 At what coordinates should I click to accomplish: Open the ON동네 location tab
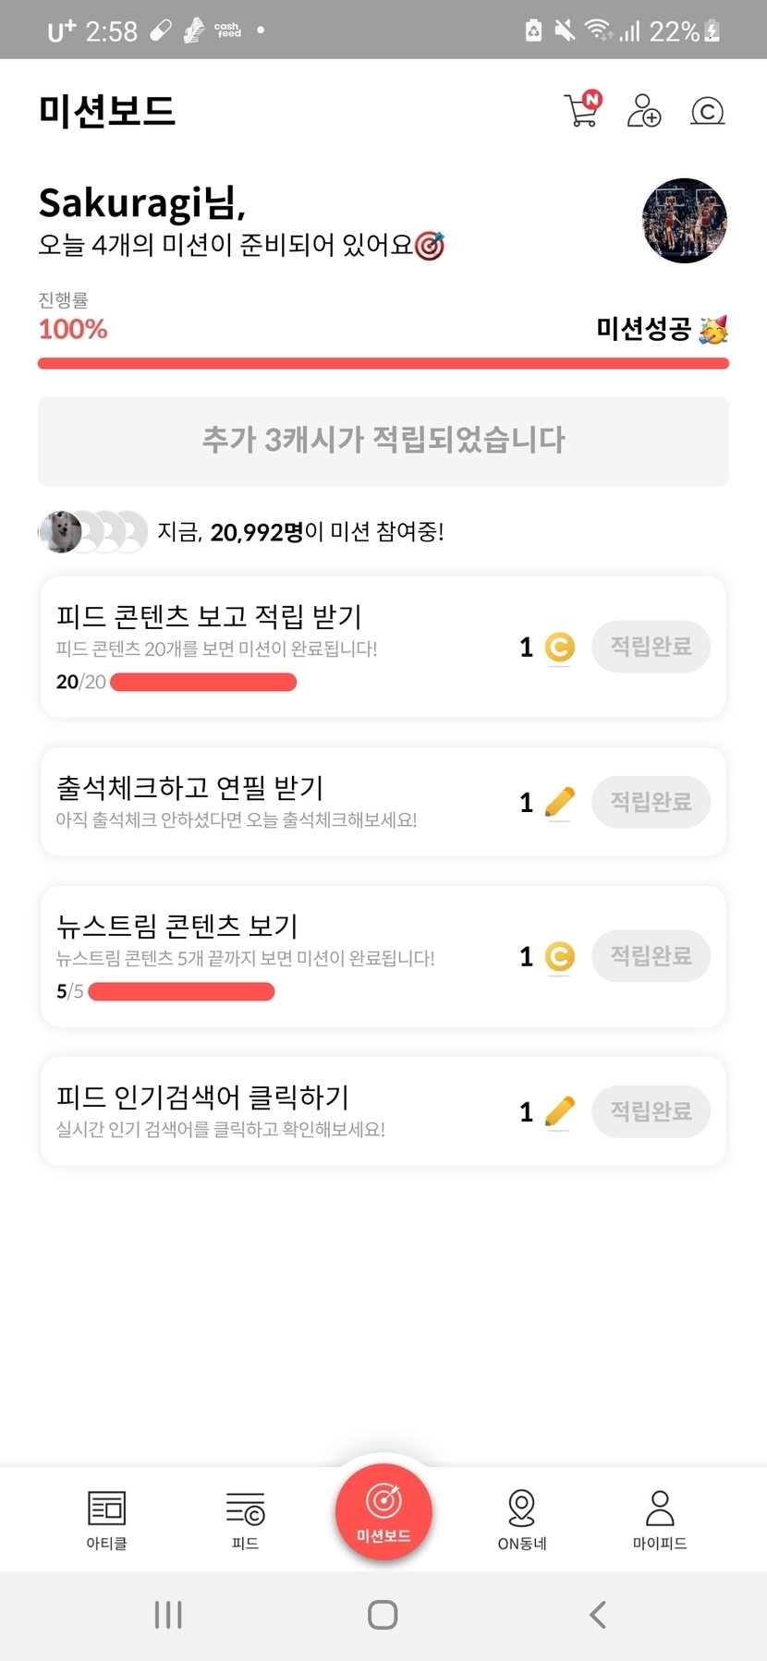pos(522,1519)
